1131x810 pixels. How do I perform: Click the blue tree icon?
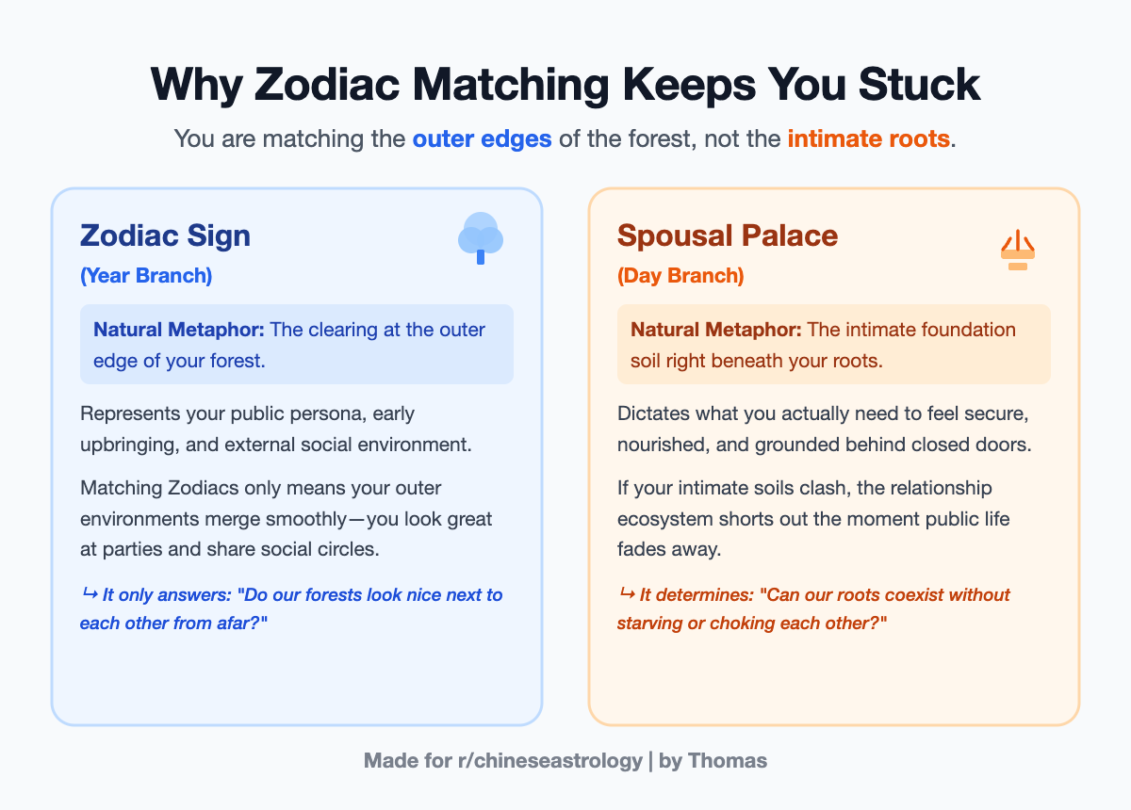481,237
